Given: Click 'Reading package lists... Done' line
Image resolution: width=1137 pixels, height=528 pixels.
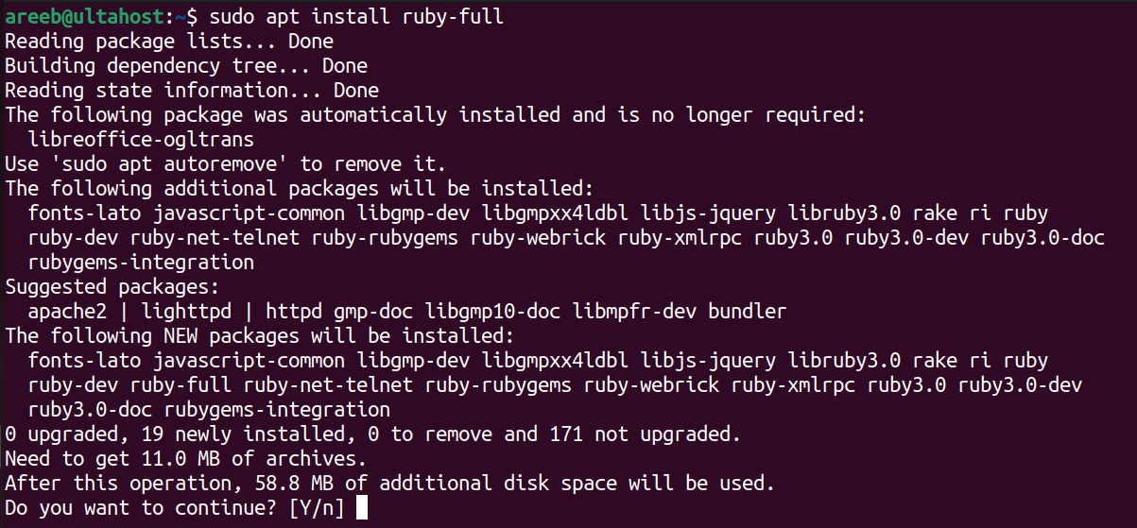Looking at the screenshot, I should tap(169, 42).
